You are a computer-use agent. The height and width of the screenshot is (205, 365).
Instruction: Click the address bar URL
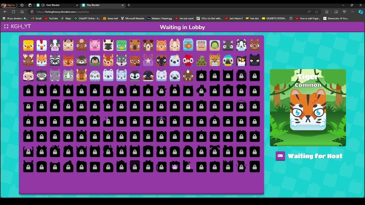(63, 12)
